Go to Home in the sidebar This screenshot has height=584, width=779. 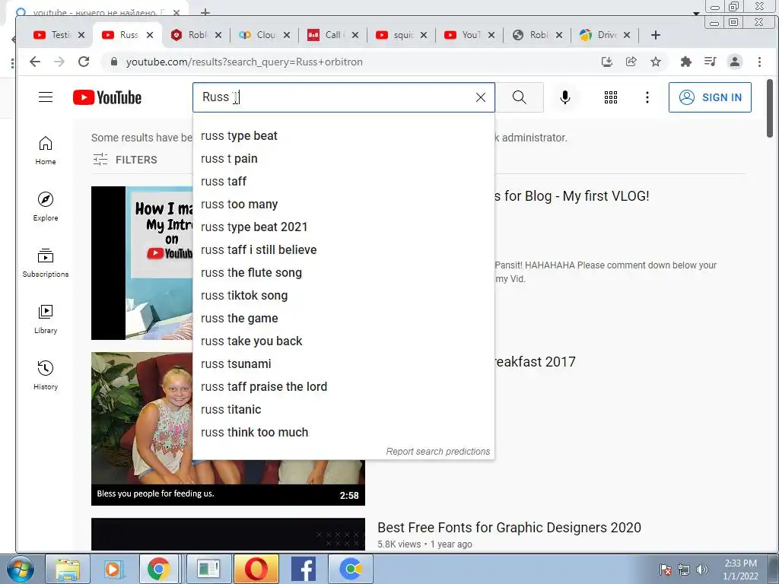click(x=45, y=150)
